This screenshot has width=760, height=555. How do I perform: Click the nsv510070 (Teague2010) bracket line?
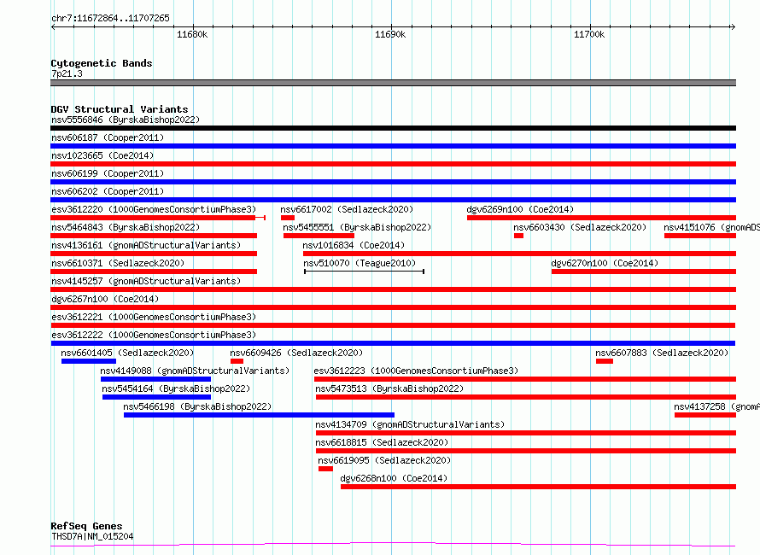pos(364,272)
